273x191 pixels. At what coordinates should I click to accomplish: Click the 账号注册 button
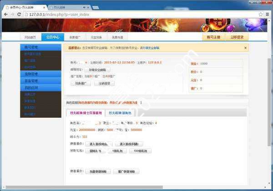[x=212, y=37]
